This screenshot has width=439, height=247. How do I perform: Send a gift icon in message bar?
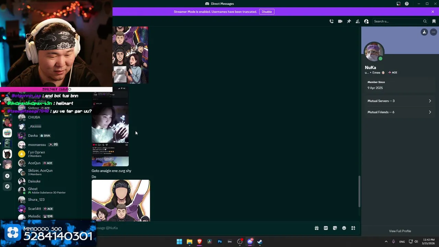317,228
